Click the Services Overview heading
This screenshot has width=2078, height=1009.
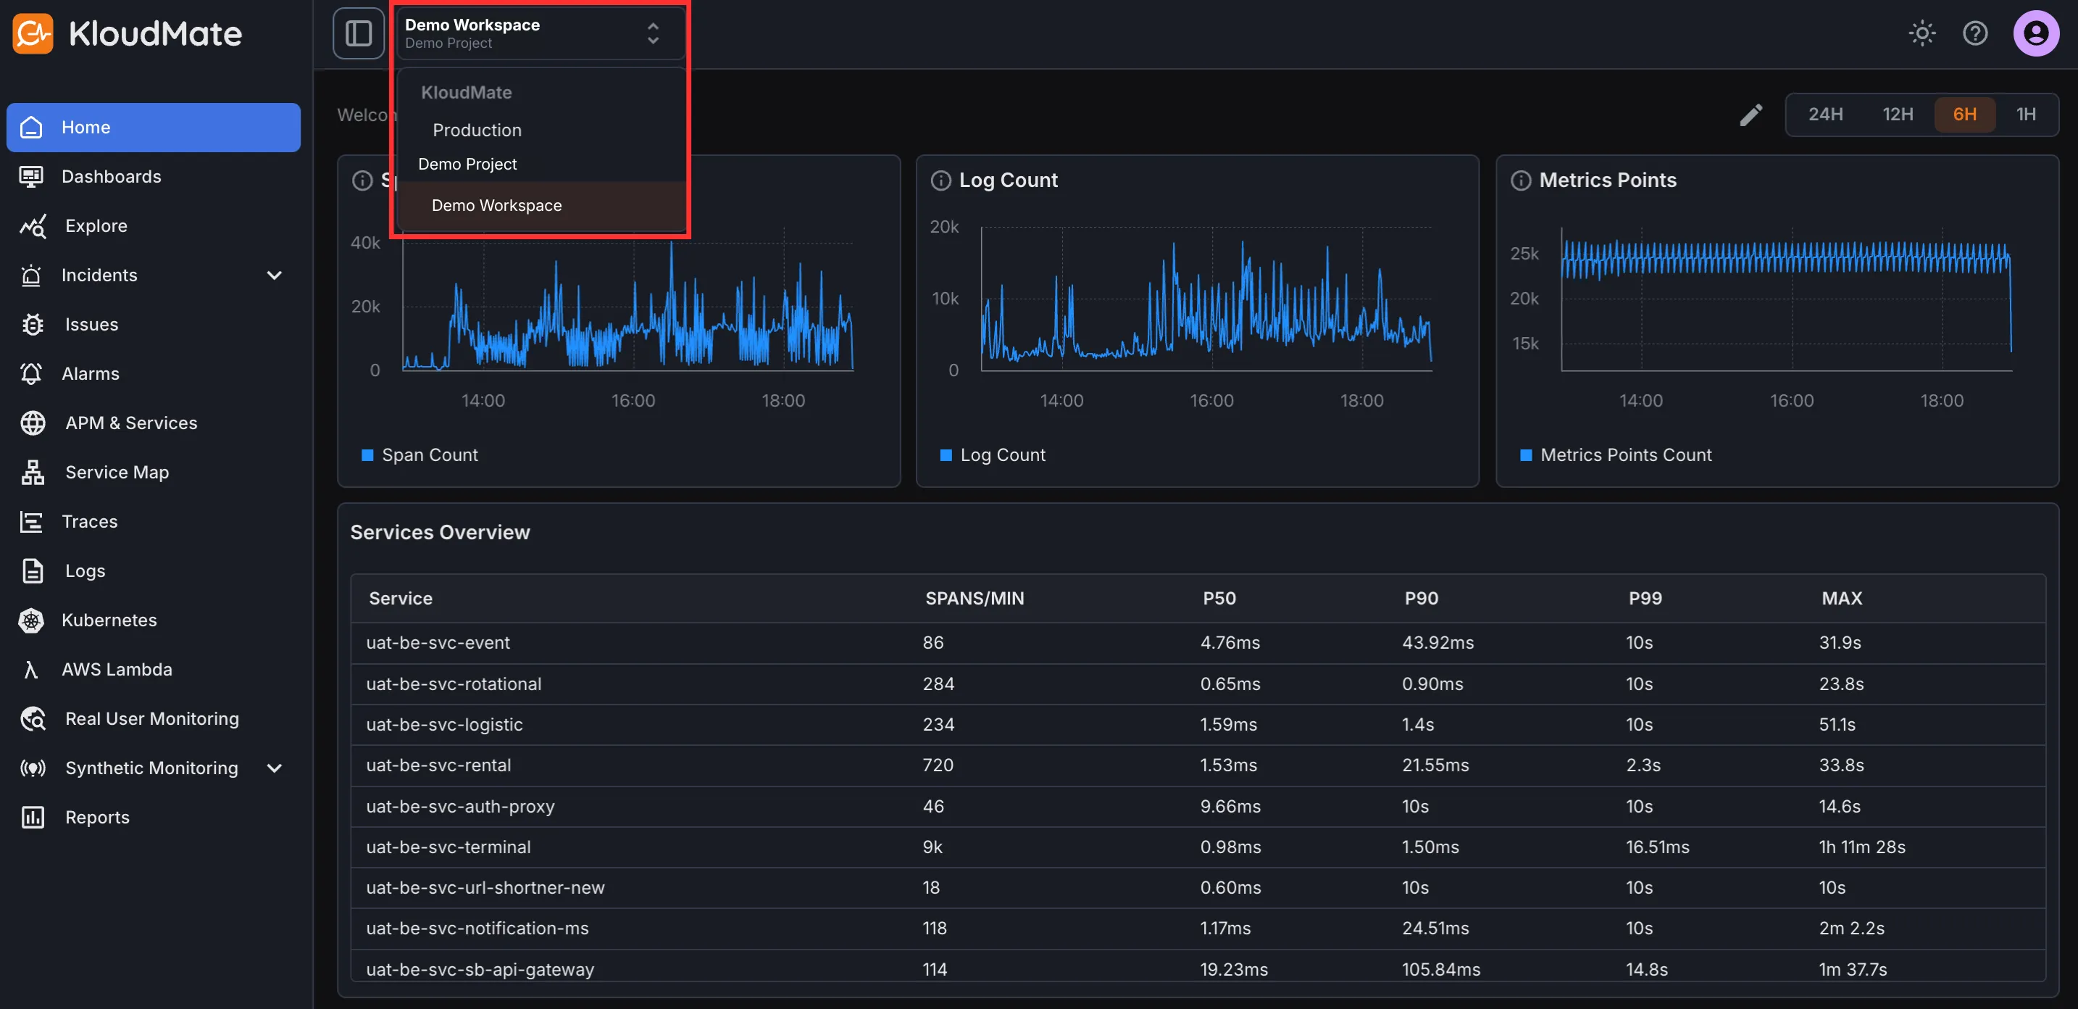tap(440, 532)
